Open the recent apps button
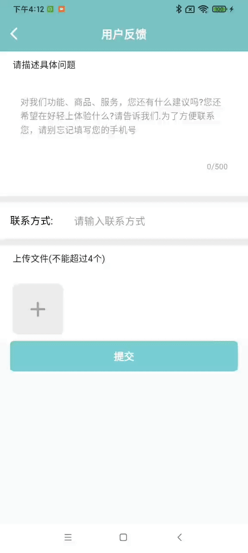Screen dimensions: 248x553 click(x=68, y=537)
